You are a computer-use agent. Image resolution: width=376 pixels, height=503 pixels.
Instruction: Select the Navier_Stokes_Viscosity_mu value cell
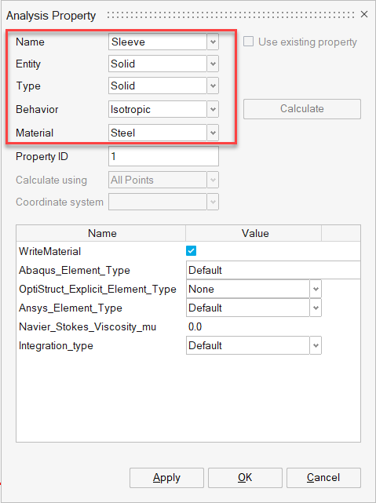tap(254, 327)
